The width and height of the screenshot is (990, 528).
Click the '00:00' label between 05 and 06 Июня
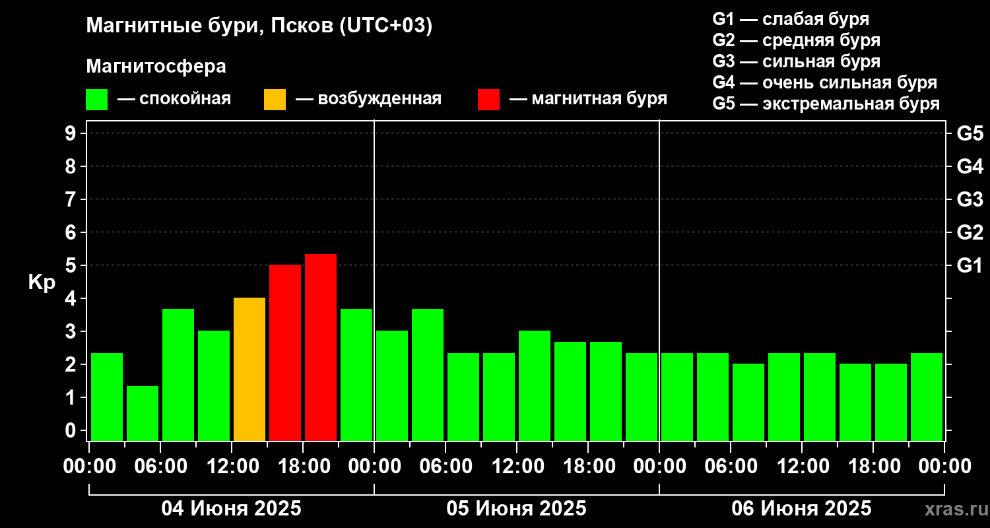659,467
